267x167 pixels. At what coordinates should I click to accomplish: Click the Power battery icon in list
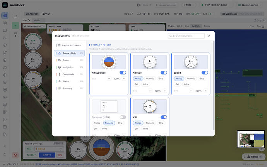[x=60, y=60]
